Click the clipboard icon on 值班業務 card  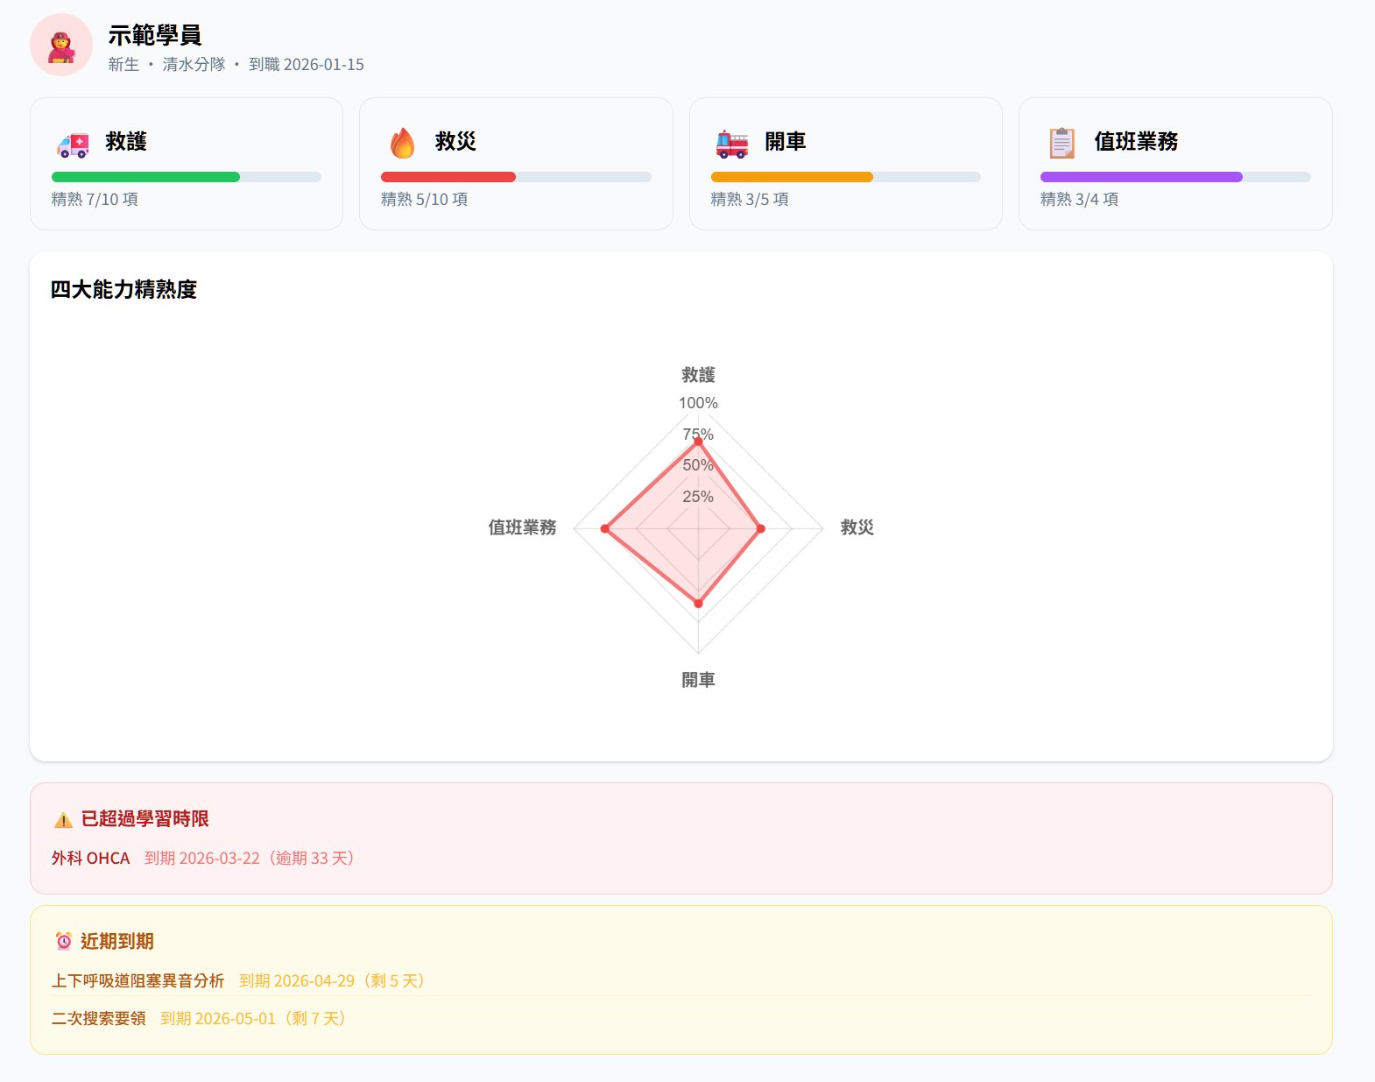point(1061,143)
